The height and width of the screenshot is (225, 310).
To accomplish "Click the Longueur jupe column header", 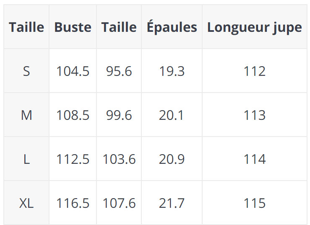I will tap(254, 27).
